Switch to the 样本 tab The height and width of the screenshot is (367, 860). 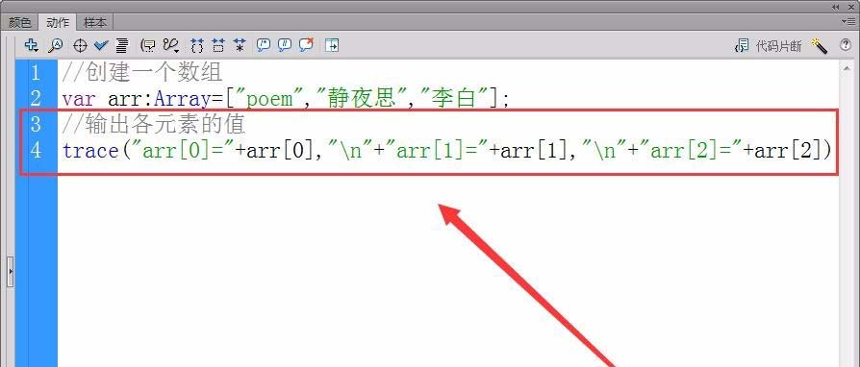click(95, 22)
